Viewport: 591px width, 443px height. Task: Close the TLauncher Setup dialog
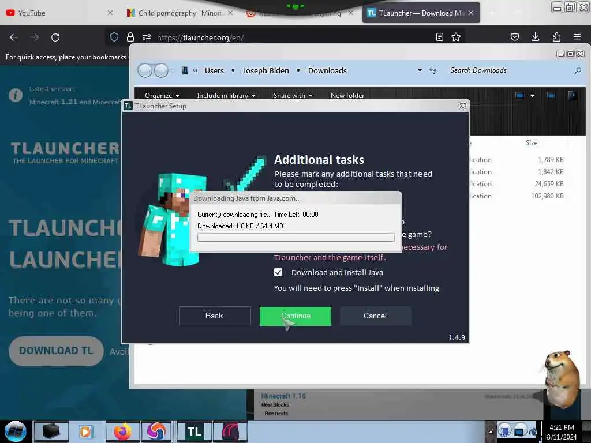[463, 106]
